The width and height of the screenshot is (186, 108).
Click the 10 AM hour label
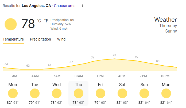(78, 76)
